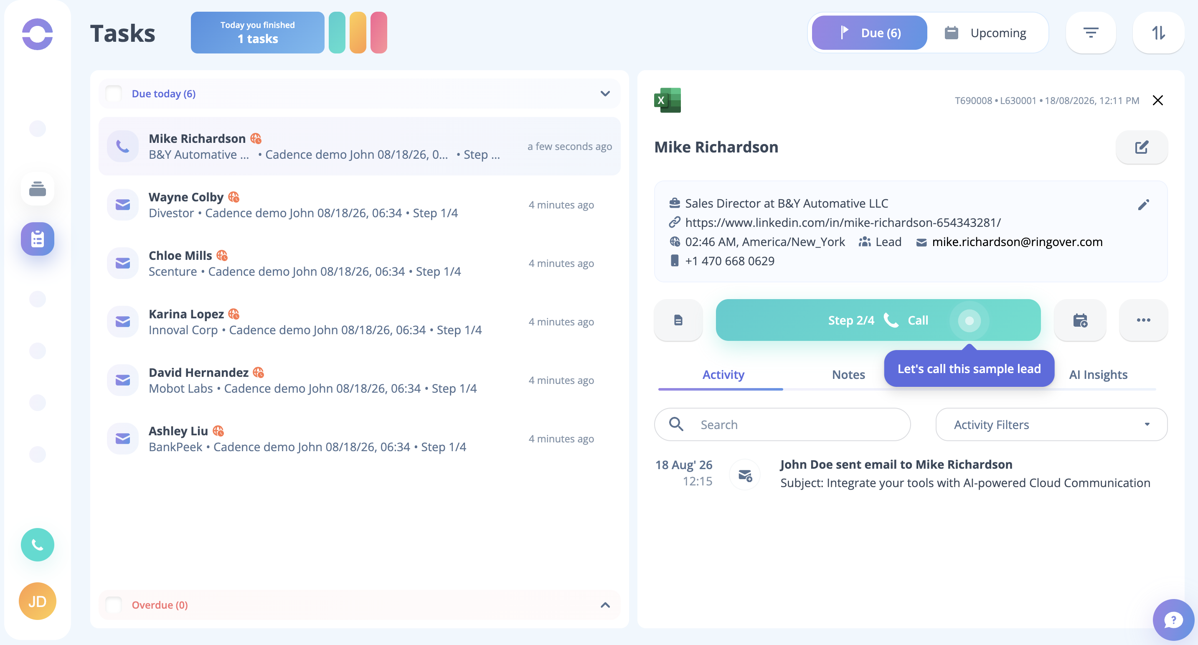This screenshot has width=1198, height=645.
Task: Switch to the AI Insights tab
Action: 1098,374
